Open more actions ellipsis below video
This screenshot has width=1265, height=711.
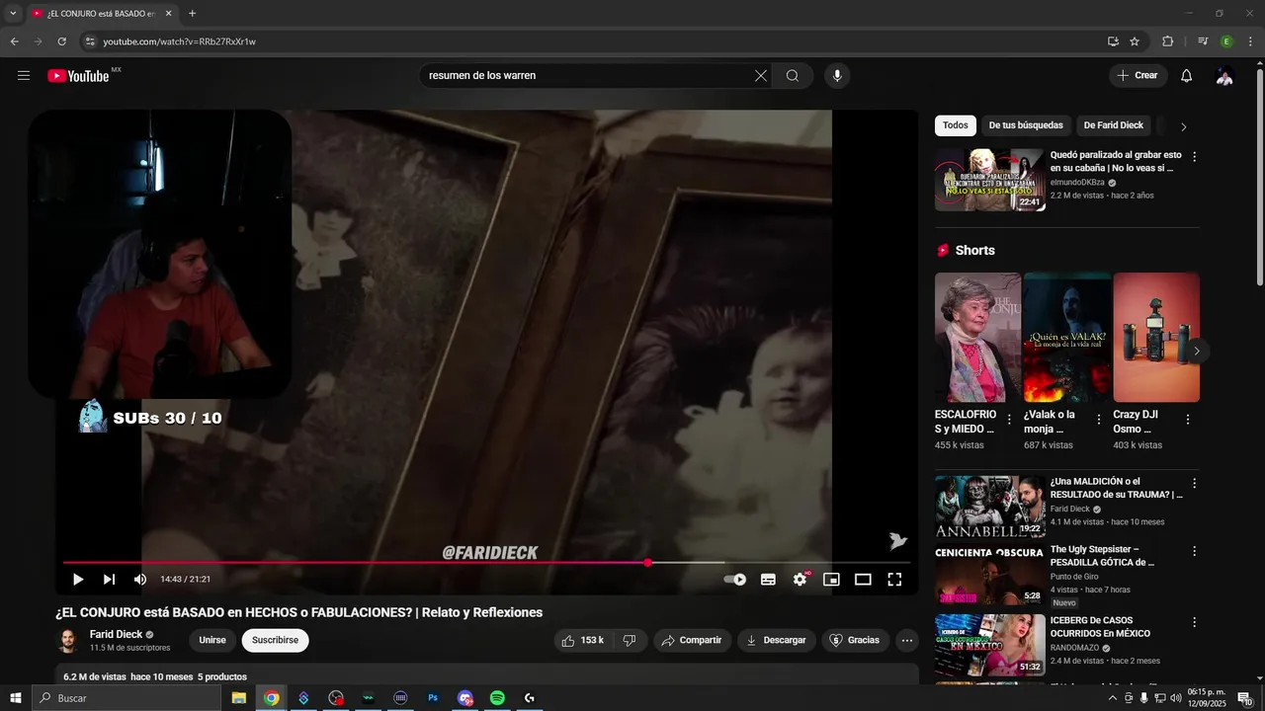(907, 640)
